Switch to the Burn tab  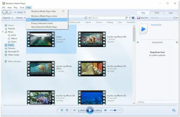[x=157, y=13]
